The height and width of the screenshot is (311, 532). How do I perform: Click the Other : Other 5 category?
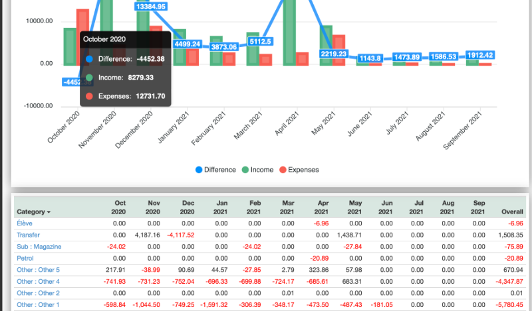40,270
